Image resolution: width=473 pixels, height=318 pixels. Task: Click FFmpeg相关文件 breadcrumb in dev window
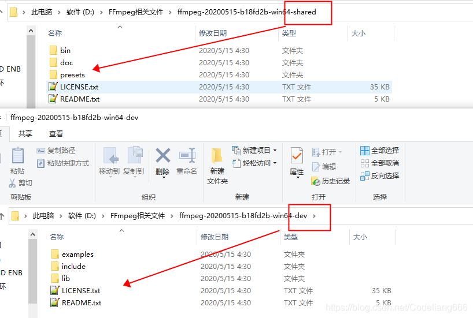tap(138, 216)
